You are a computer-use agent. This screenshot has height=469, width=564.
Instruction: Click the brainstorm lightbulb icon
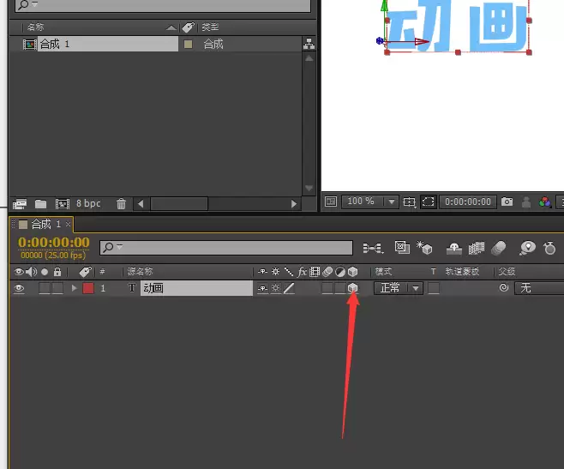(x=527, y=248)
